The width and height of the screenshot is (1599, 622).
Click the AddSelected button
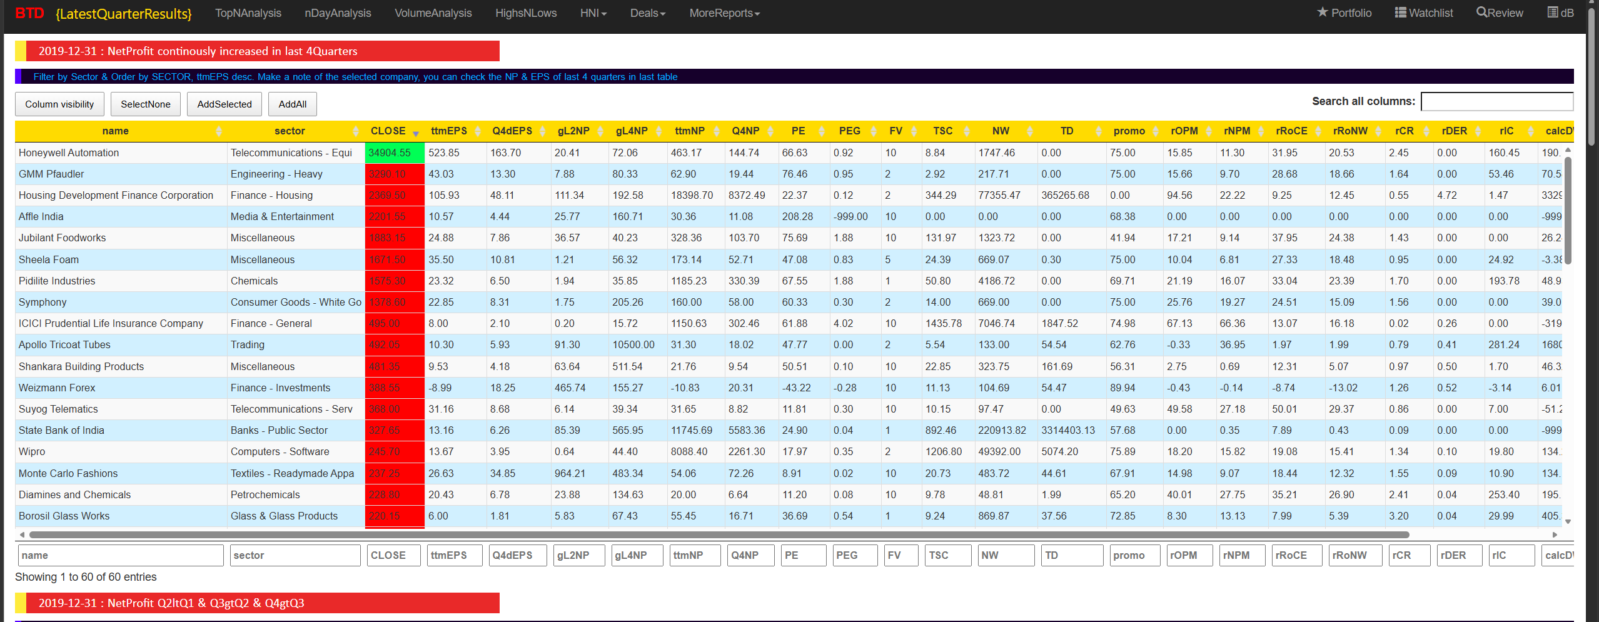(x=224, y=104)
